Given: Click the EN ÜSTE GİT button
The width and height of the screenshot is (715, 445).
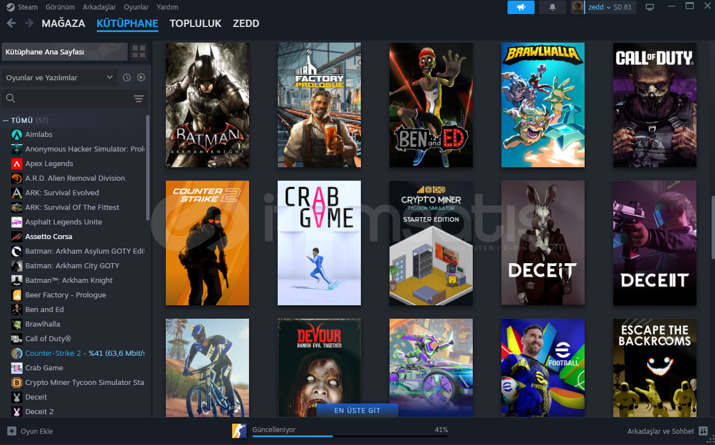Looking at the screenshot, I should tap(357, 411).
